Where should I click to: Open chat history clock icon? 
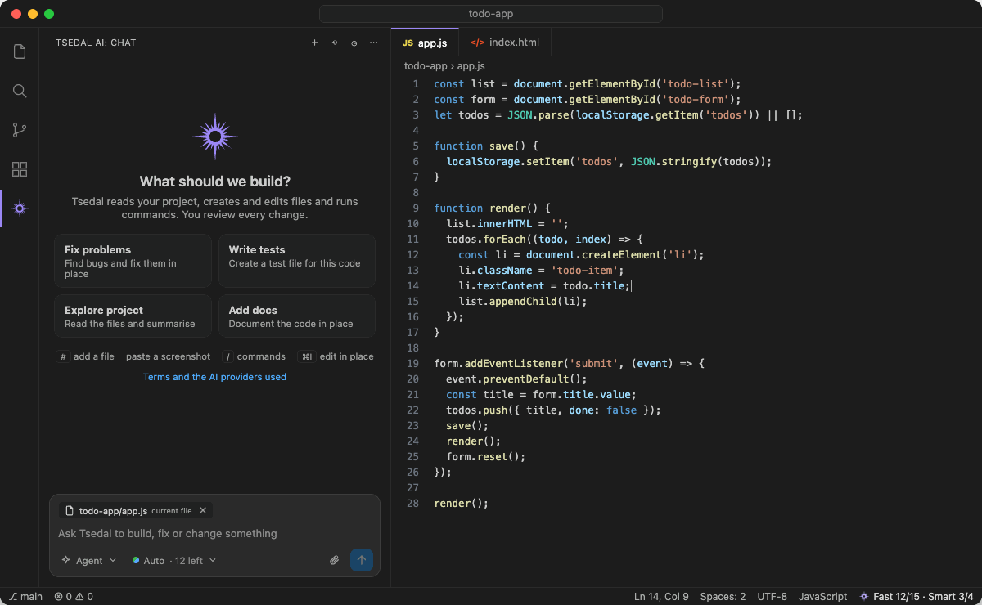(354, 43)
